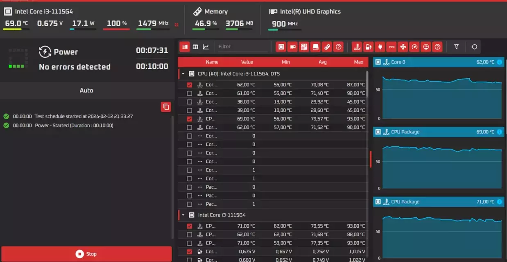Click the Core 0 graph title

(x=398, y=62)
